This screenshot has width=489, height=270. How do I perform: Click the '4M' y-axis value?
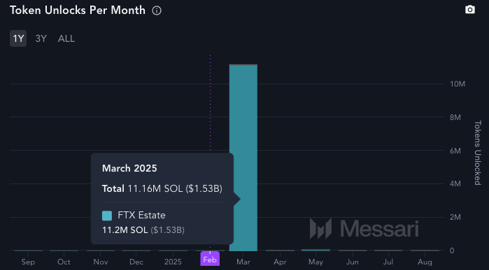pyautogui.click(x=455, y=183)
